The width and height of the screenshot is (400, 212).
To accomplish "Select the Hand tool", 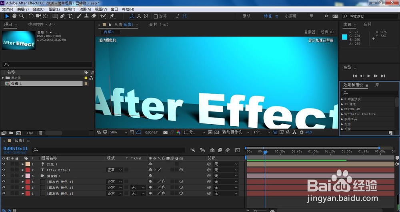I will [x=14, y=16].
